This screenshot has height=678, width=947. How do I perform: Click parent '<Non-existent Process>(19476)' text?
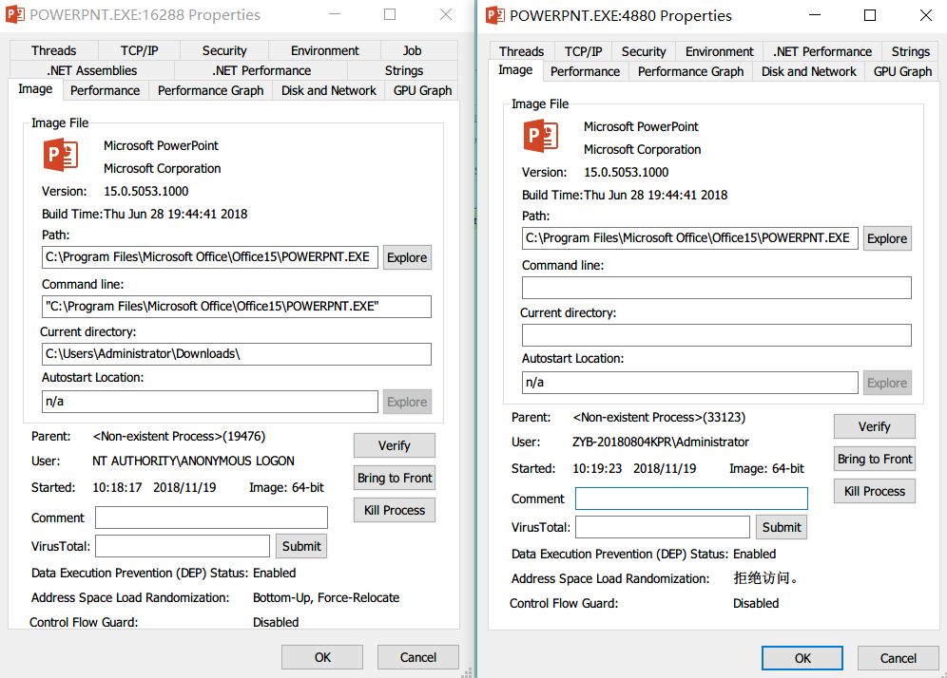coord(179,436)
